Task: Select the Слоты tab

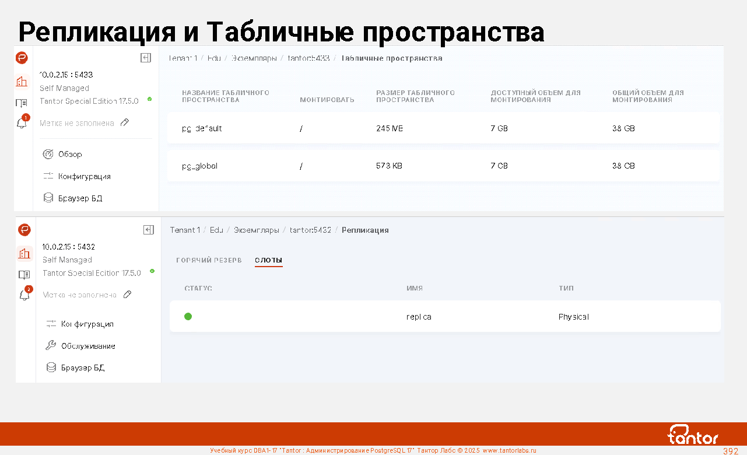Action: pyautogui.click(x=268, y=260)
